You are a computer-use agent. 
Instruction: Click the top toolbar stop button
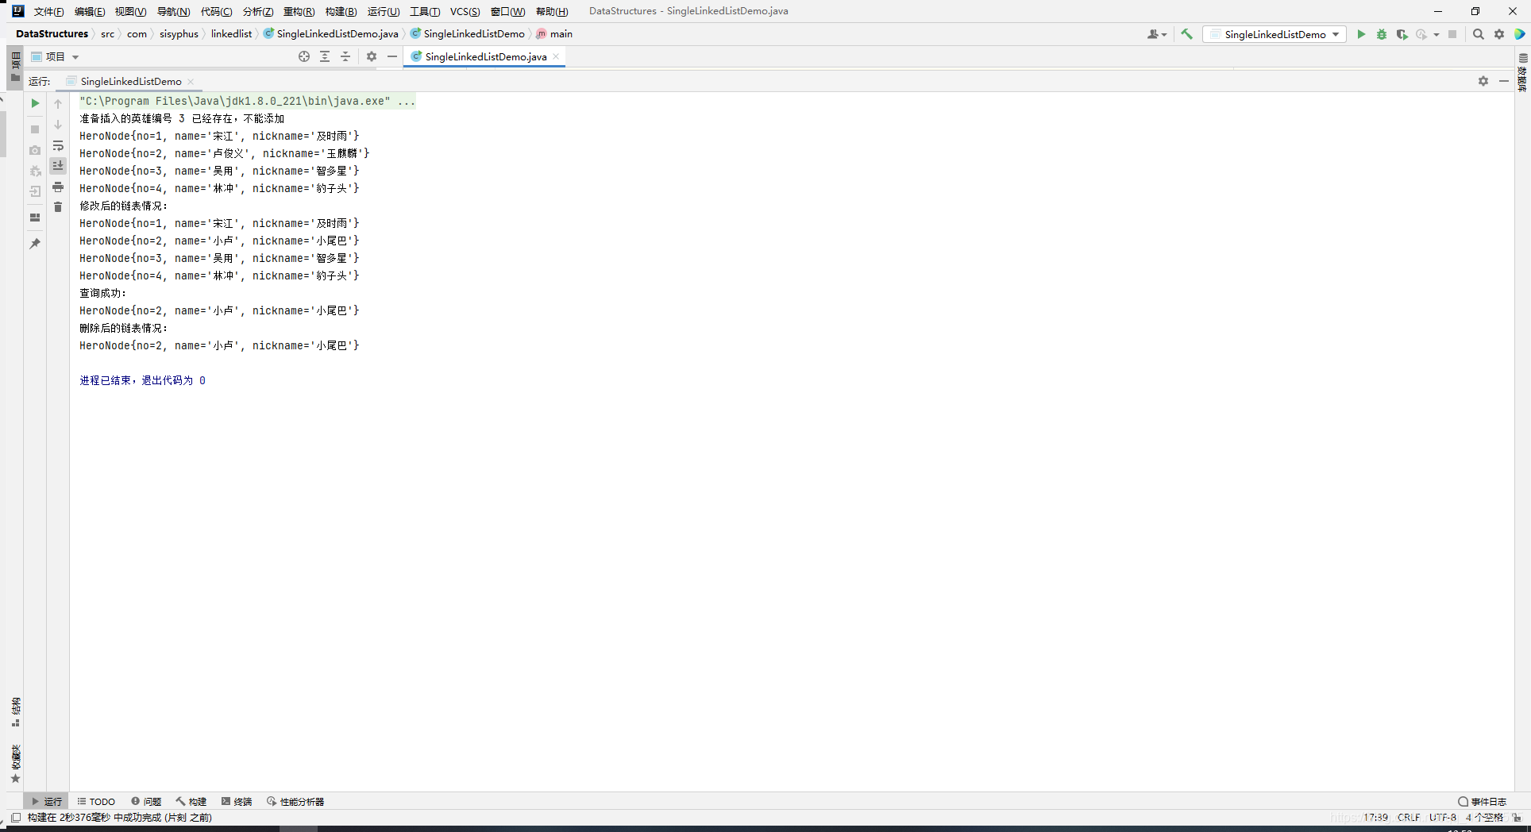1452,34
